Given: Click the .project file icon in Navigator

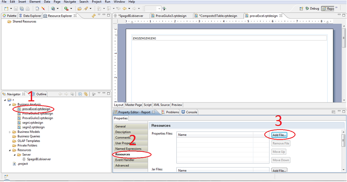Looking at the screenshot, I should coord(15,164).
